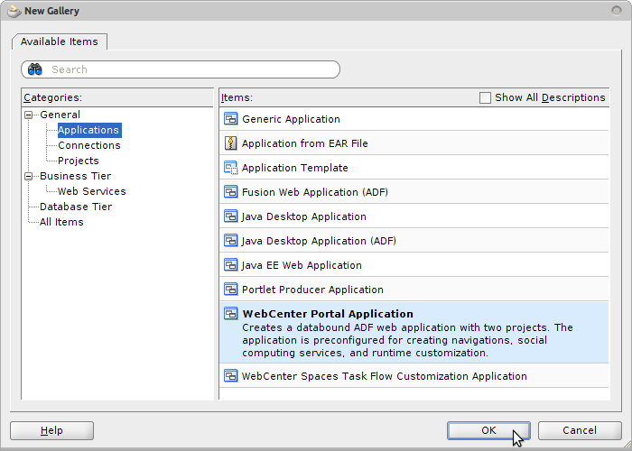The height and width of the screenshot is (451, 632).
Task: Select Connections in the categories tree
Action: click(89, 145)
